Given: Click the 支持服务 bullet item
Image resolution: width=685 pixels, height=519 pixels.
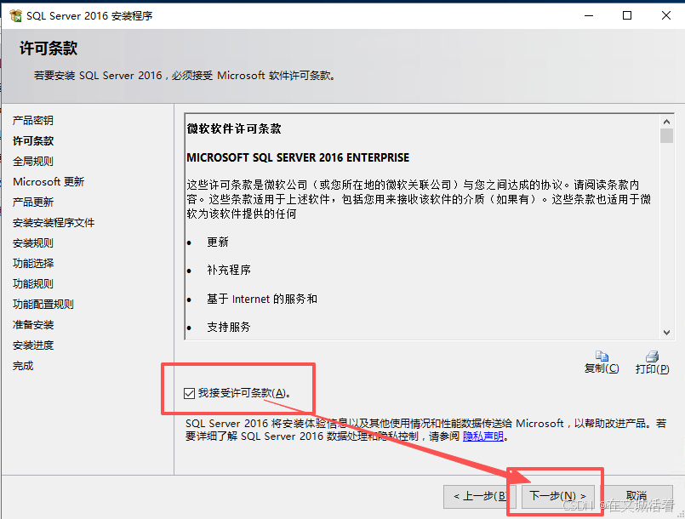Looking at the screenshot, I should [229, 328].
